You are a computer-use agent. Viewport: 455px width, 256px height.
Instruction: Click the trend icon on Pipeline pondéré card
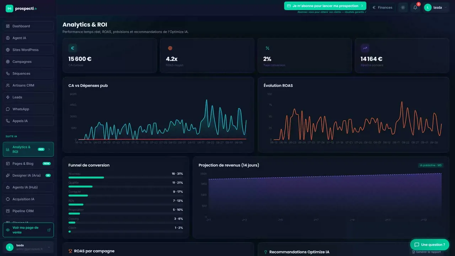point(365,48)
